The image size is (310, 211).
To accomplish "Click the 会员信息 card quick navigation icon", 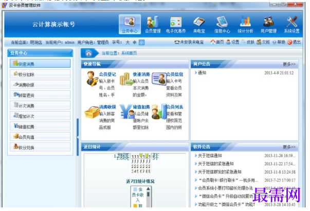I will tap(159, 79).
